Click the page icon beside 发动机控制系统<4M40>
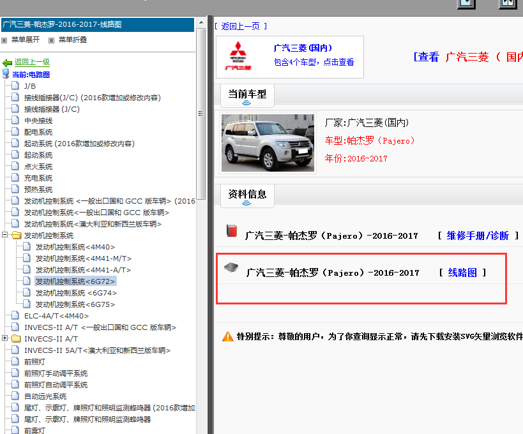523x434 pixels. (27, 246)
